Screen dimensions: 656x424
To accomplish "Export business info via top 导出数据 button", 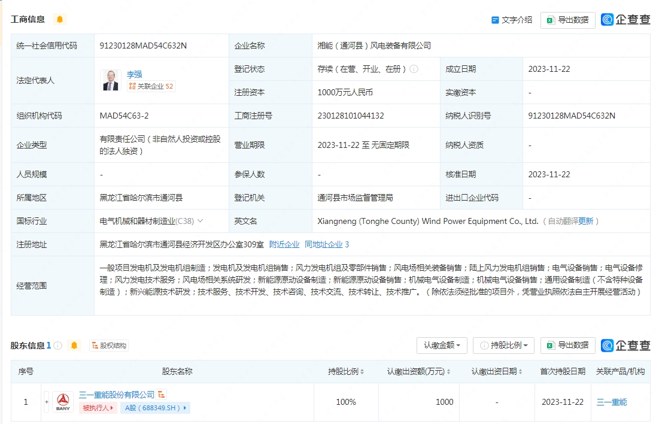I will point(568,20).
